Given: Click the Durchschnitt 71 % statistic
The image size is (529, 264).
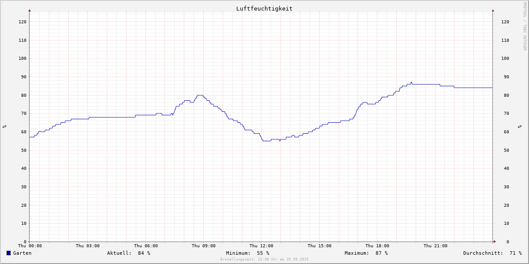Looking at the screenshot, I should pyautogui.click(x=492, y=253).
